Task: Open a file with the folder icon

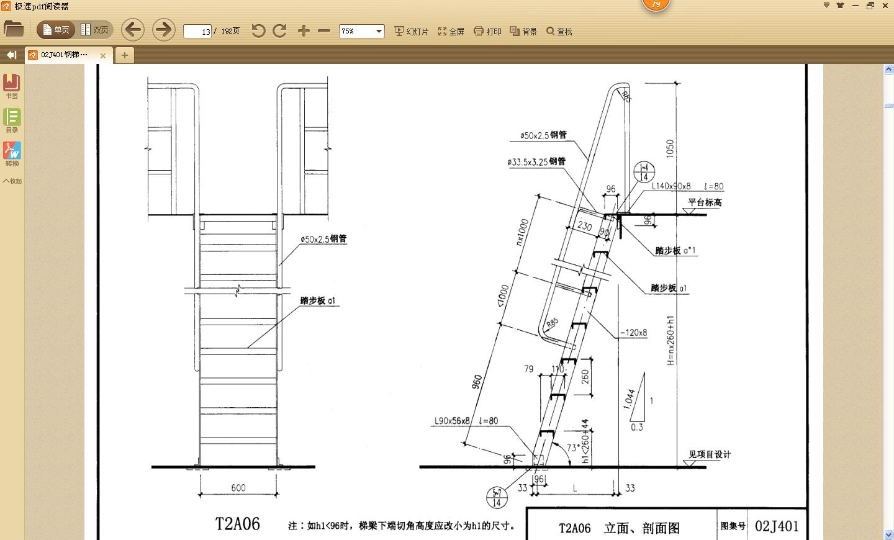Action: point(13,29)
